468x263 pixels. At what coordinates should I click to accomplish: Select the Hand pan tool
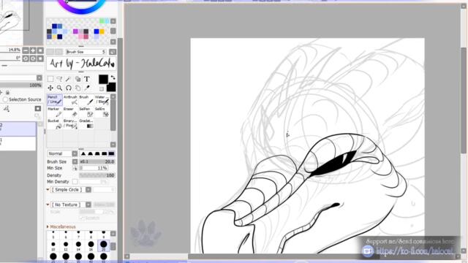[x=78, y=88]
